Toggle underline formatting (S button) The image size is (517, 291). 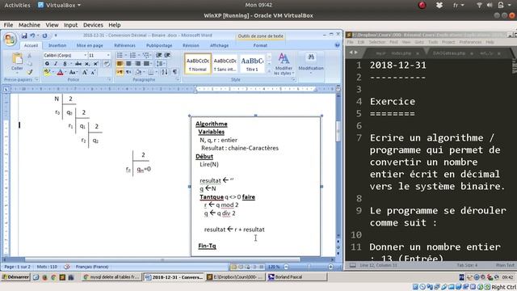65,64
